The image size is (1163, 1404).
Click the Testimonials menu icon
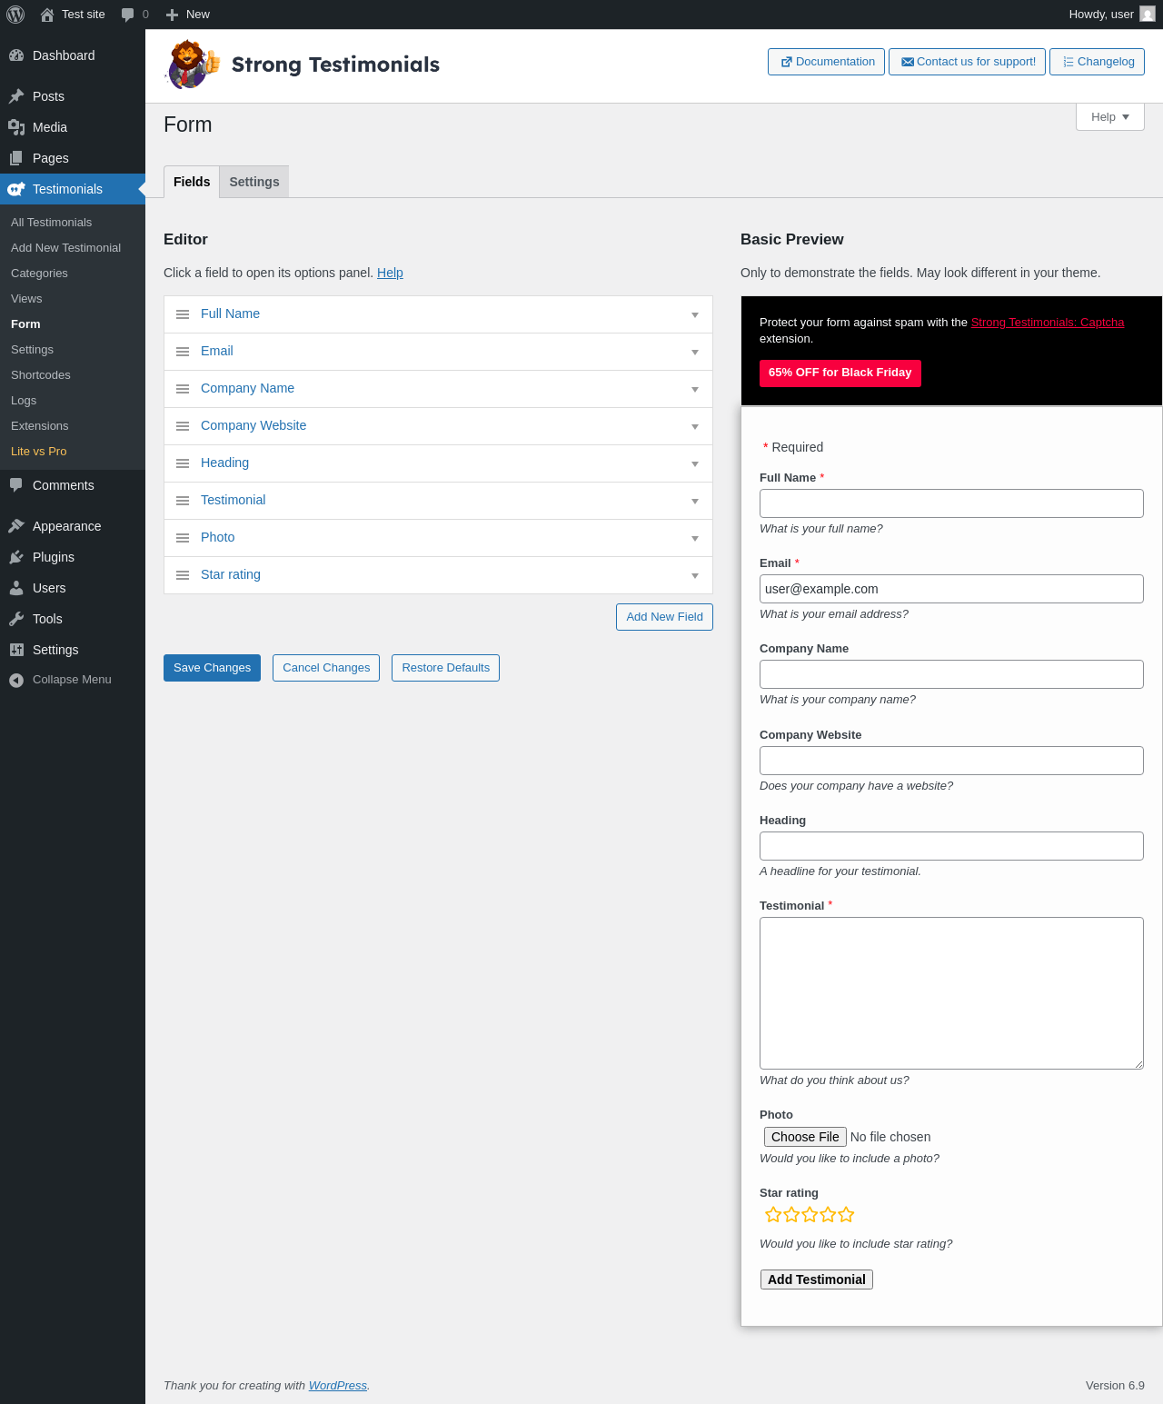pos(16,189)
